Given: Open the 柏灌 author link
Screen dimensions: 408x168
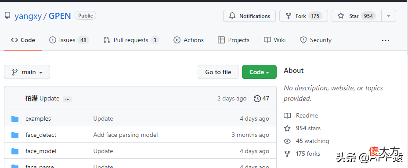Looking at the screenshot, I should click(x=32, y=99).
